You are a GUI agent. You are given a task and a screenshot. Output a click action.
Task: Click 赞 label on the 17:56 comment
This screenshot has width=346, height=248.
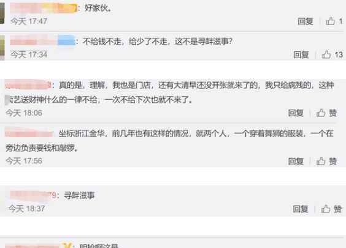pos(333,162)
